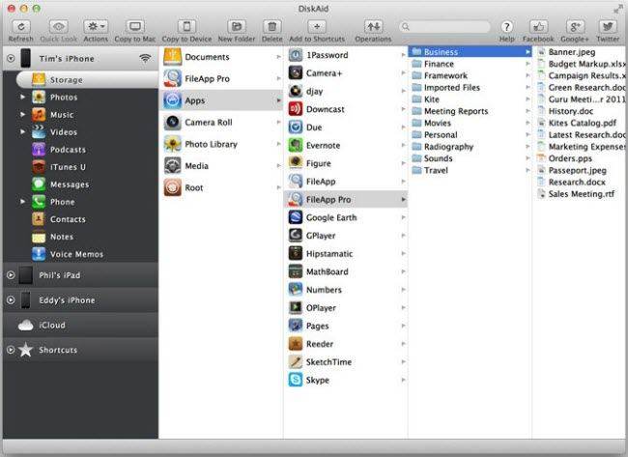Image resolution: width=628 pixels, height=457 pixels.
Task: Select the Hipstamatic app
Action: coord(346,253)
